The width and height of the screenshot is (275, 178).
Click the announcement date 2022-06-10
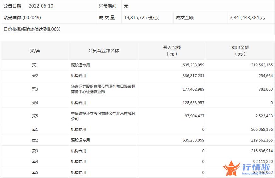(x=41, y=6)
